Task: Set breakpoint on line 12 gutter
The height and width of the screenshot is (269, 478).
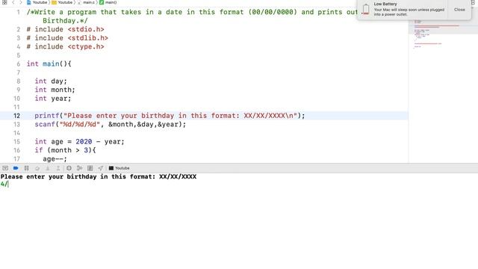Action: (16, 116)
